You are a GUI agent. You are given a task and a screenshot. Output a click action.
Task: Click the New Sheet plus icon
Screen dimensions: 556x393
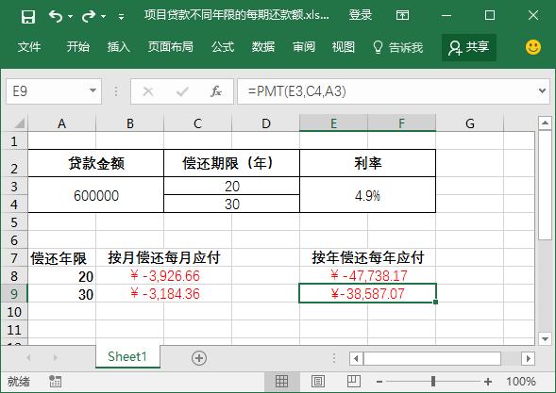(199, 357)
